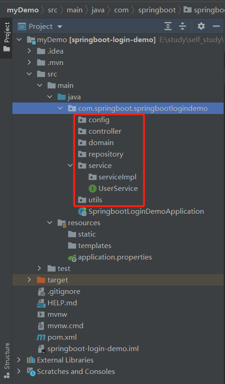The height and width of the screenshot is (384, 225).
Task: Click springboot in the breadcrumb path
Action: (157, 10)
